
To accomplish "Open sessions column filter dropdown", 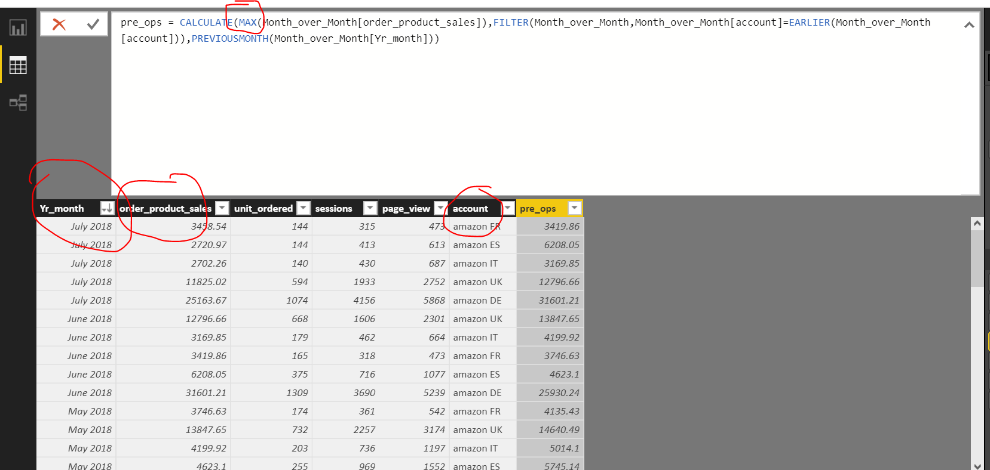I will [370, 208].
